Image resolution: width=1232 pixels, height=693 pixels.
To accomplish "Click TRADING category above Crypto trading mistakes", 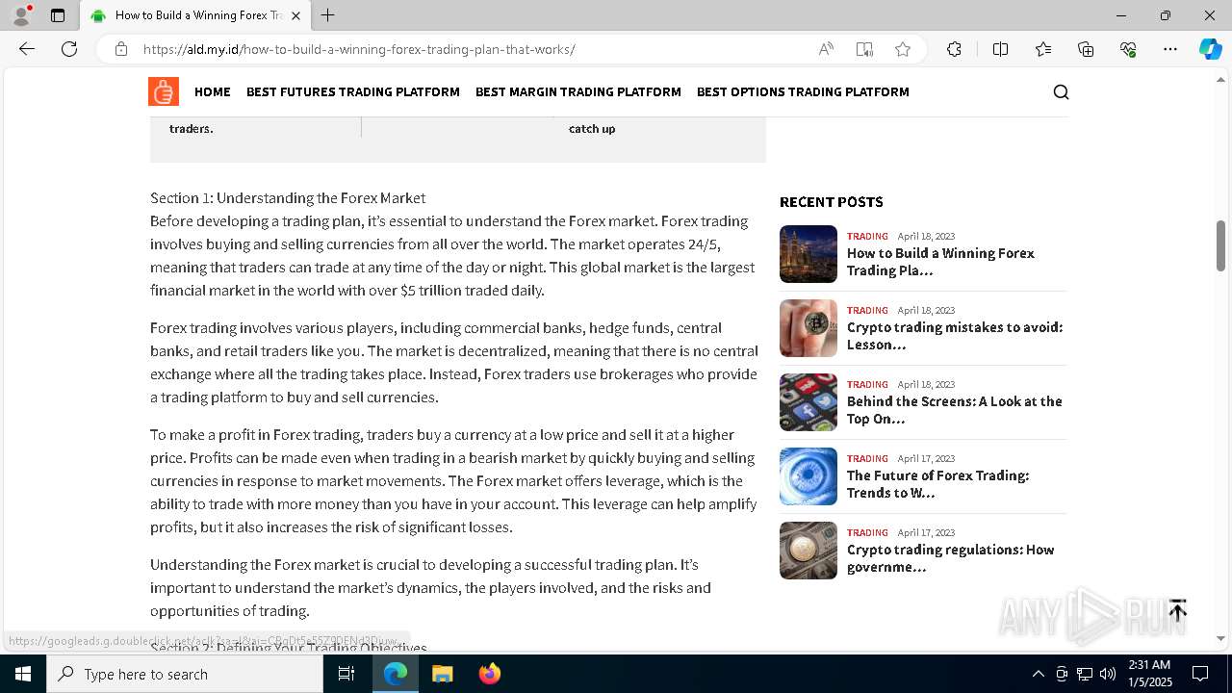I will click(867, 310).
